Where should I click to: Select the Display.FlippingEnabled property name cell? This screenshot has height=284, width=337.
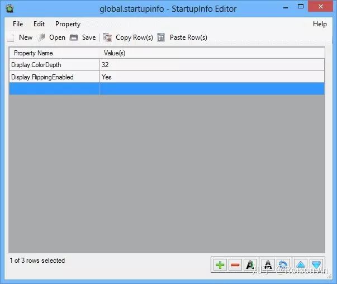(x=54, y=77)
